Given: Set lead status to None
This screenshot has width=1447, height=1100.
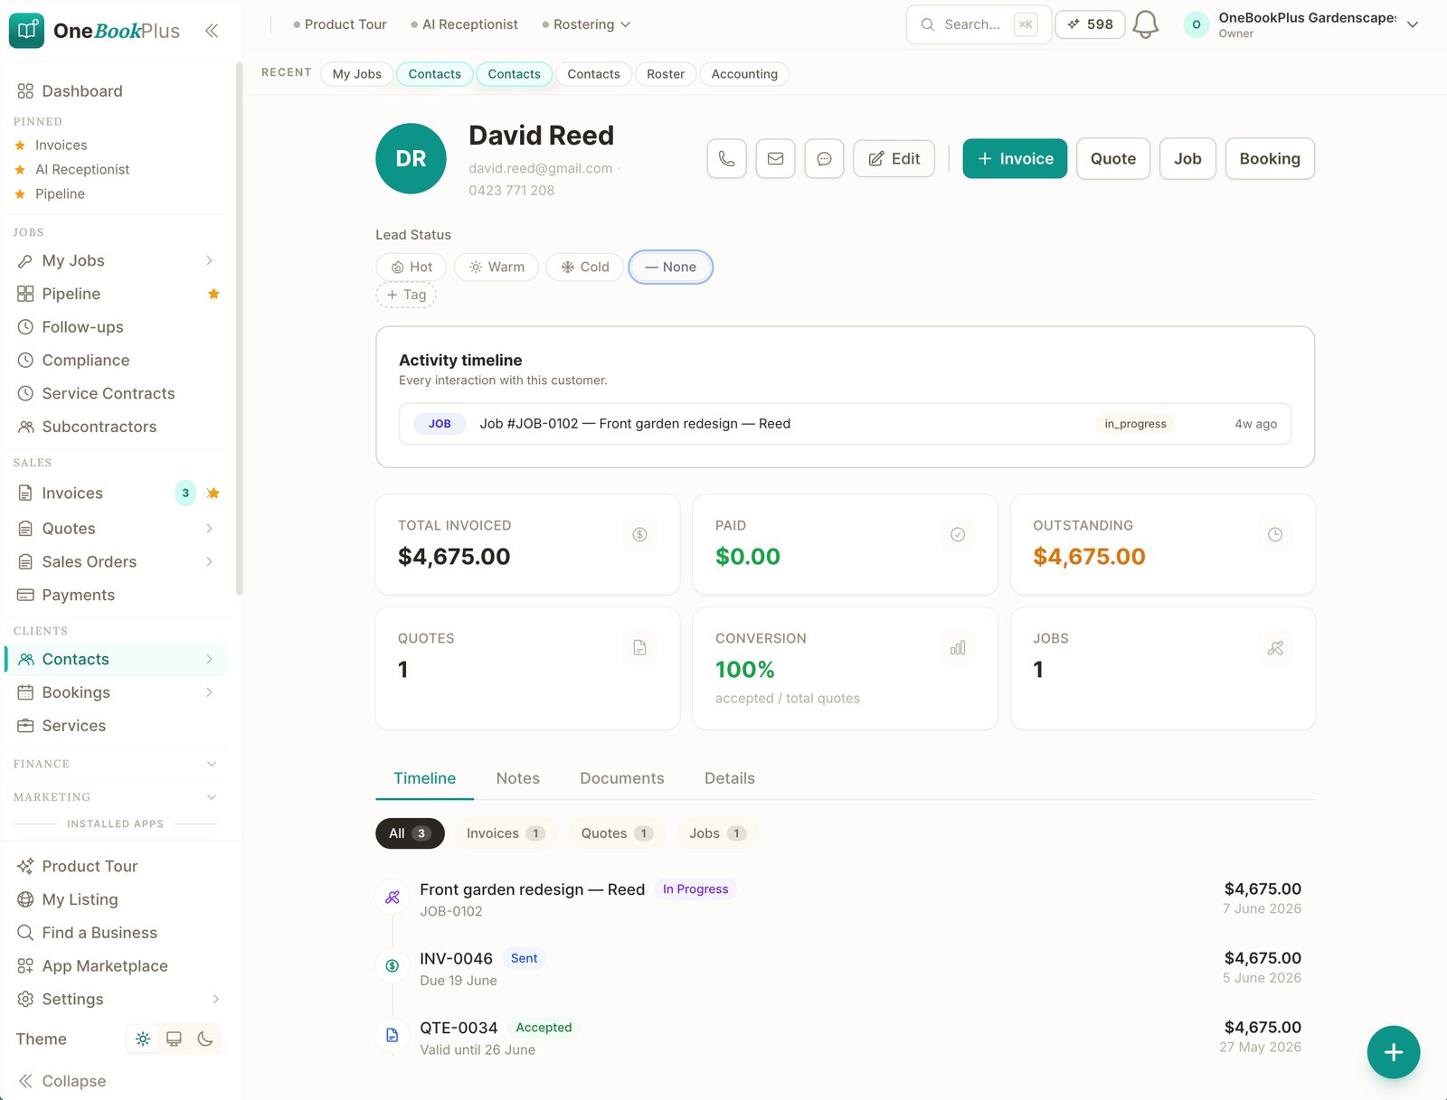Looking at the screenshot, I should [x=671, y=267].
